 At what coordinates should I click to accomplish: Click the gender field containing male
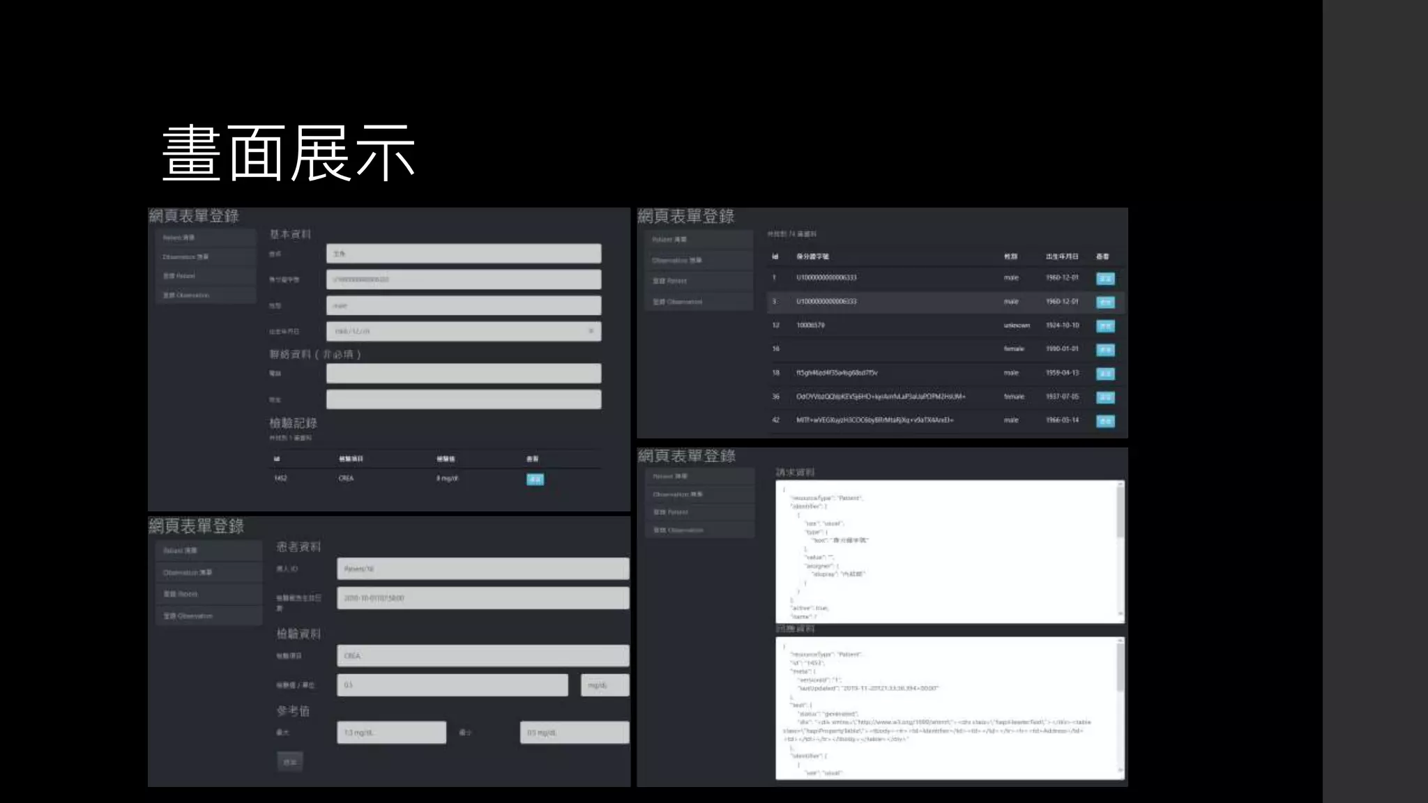[x=463, y=305]
